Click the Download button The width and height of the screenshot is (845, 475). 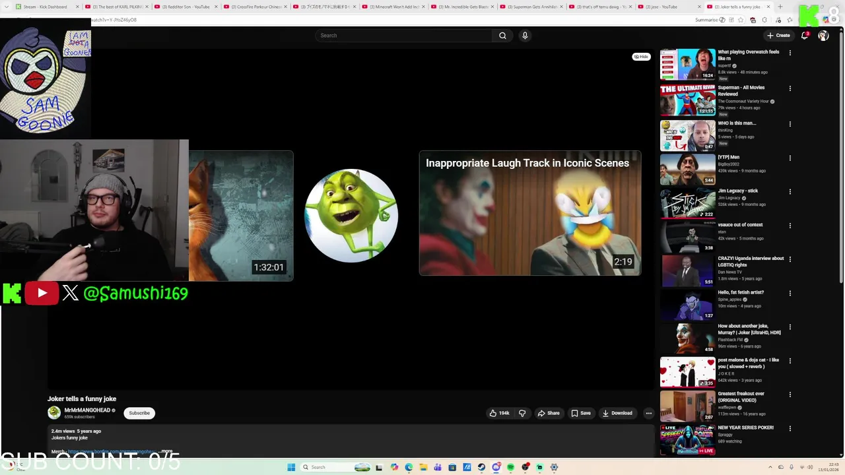[x=617, y=413]
